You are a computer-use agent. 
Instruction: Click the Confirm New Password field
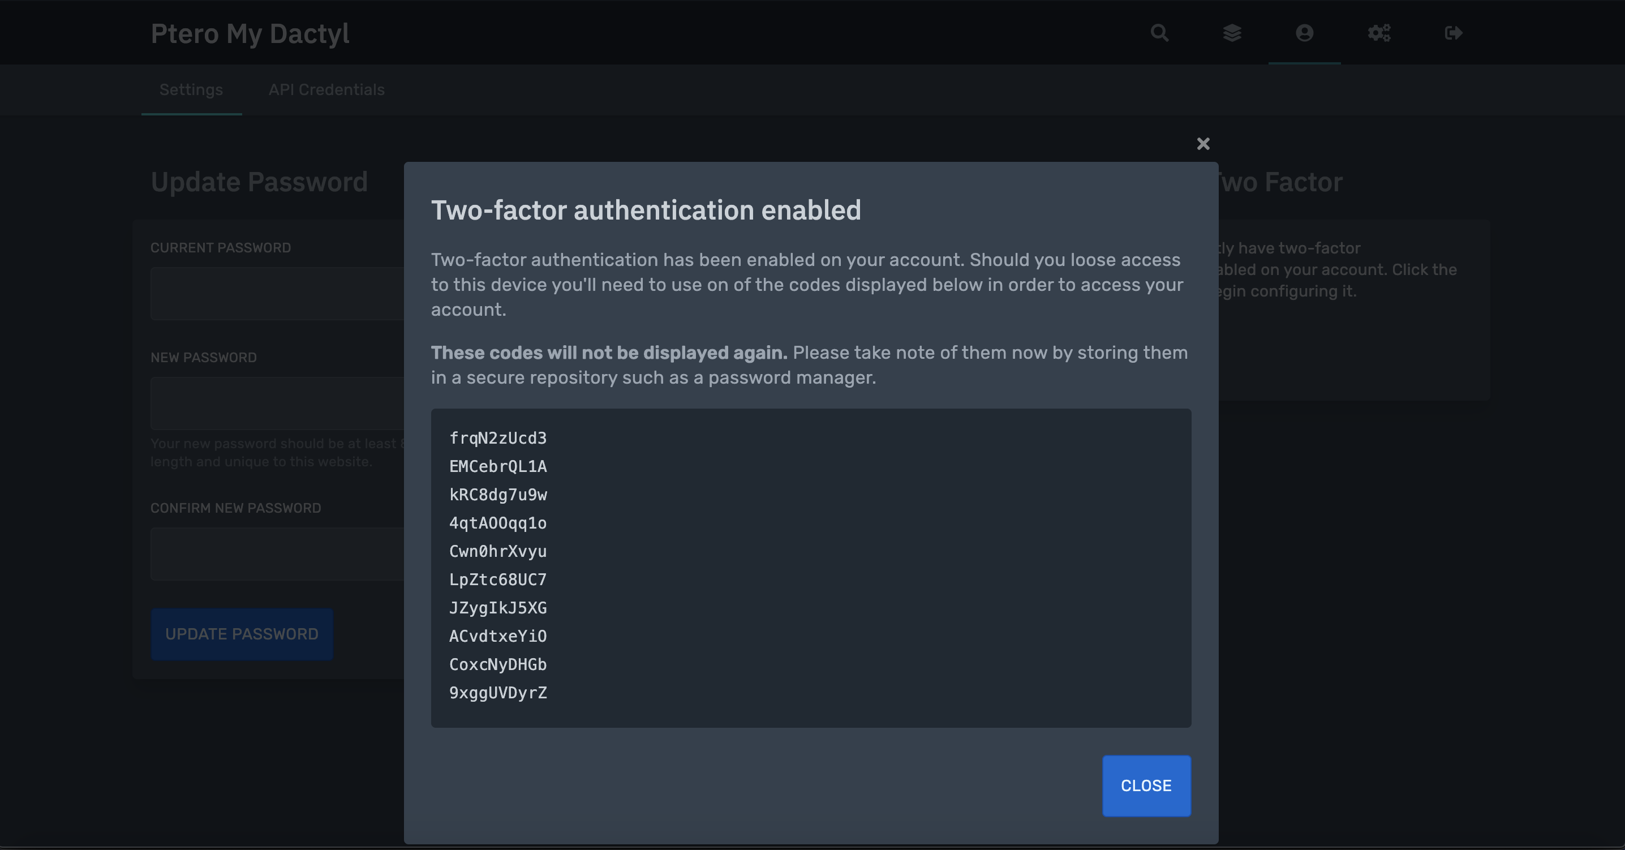pos(278,554)
